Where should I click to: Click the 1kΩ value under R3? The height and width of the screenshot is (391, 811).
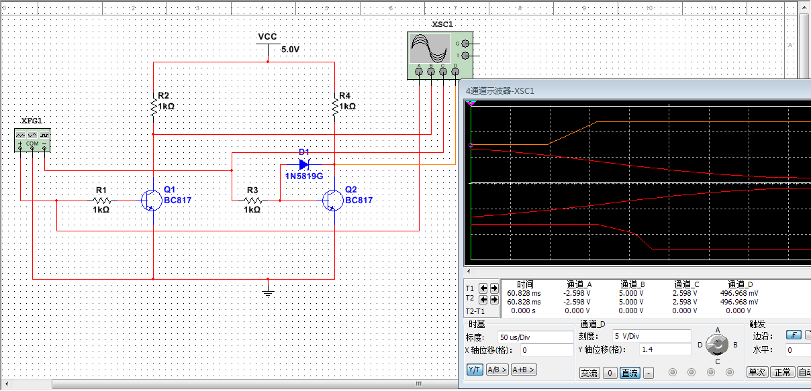pos(252,210)
